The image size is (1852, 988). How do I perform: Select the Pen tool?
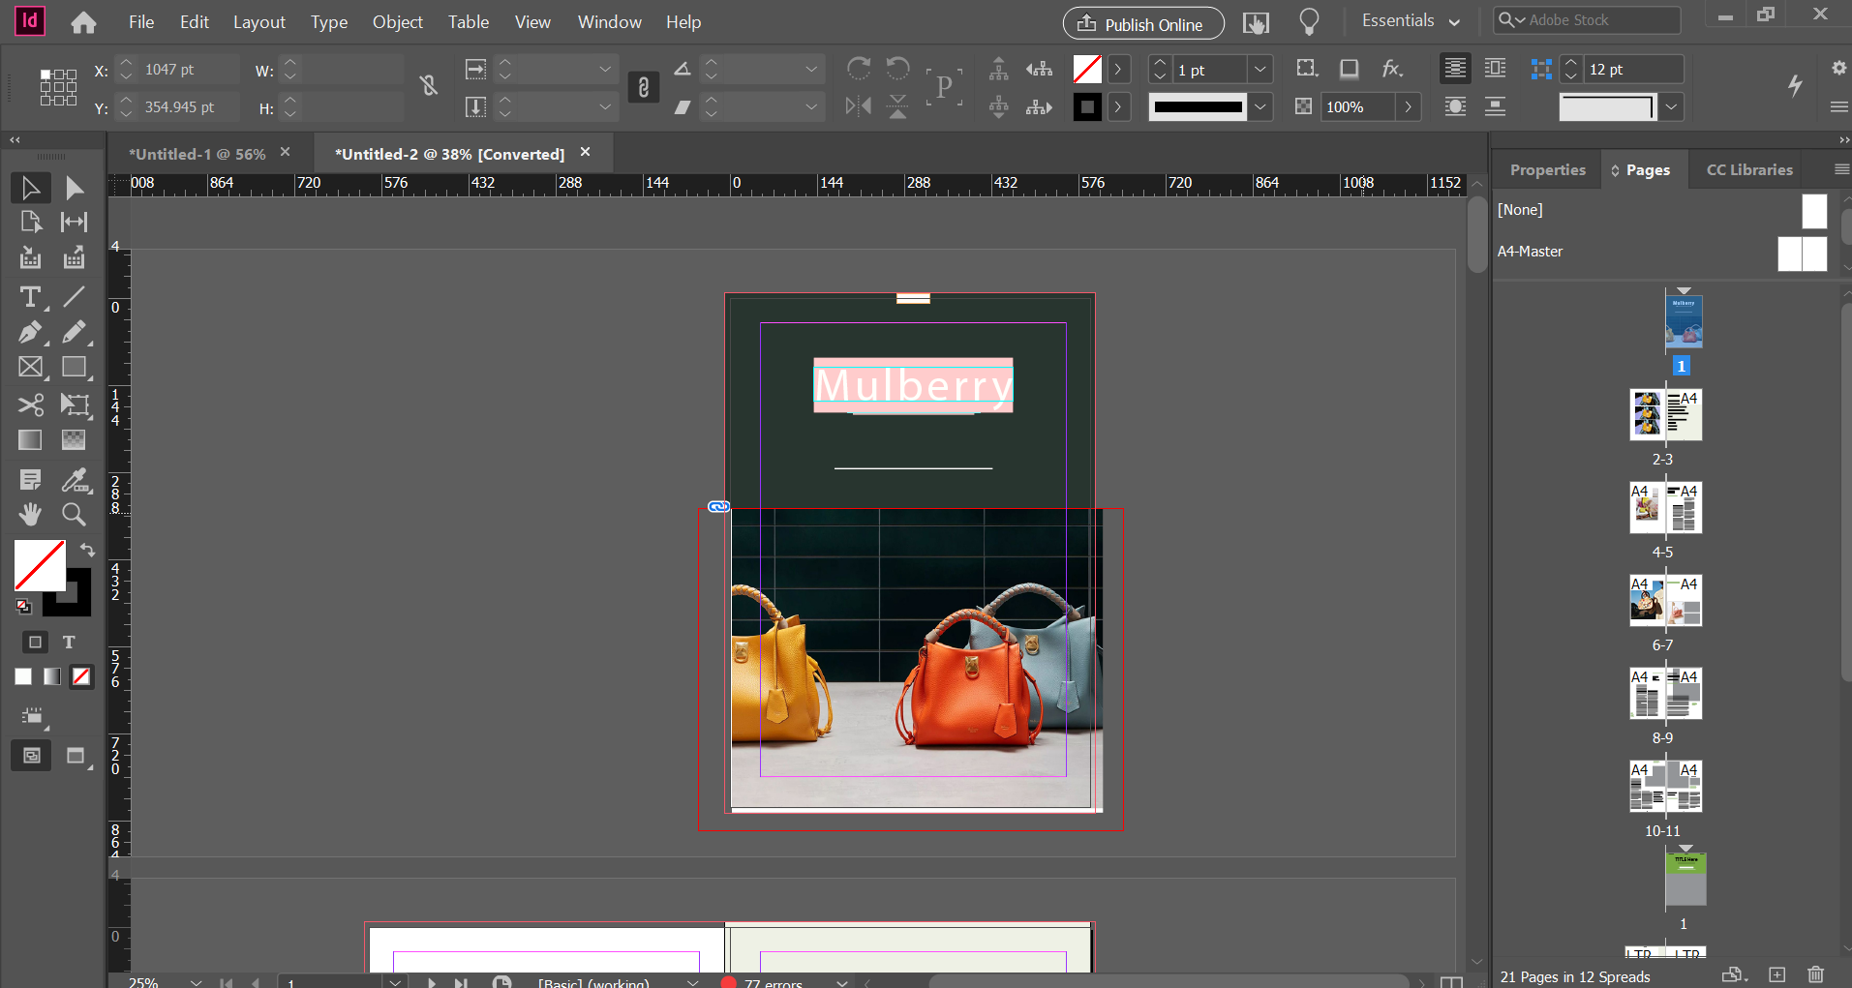(29, 332)
